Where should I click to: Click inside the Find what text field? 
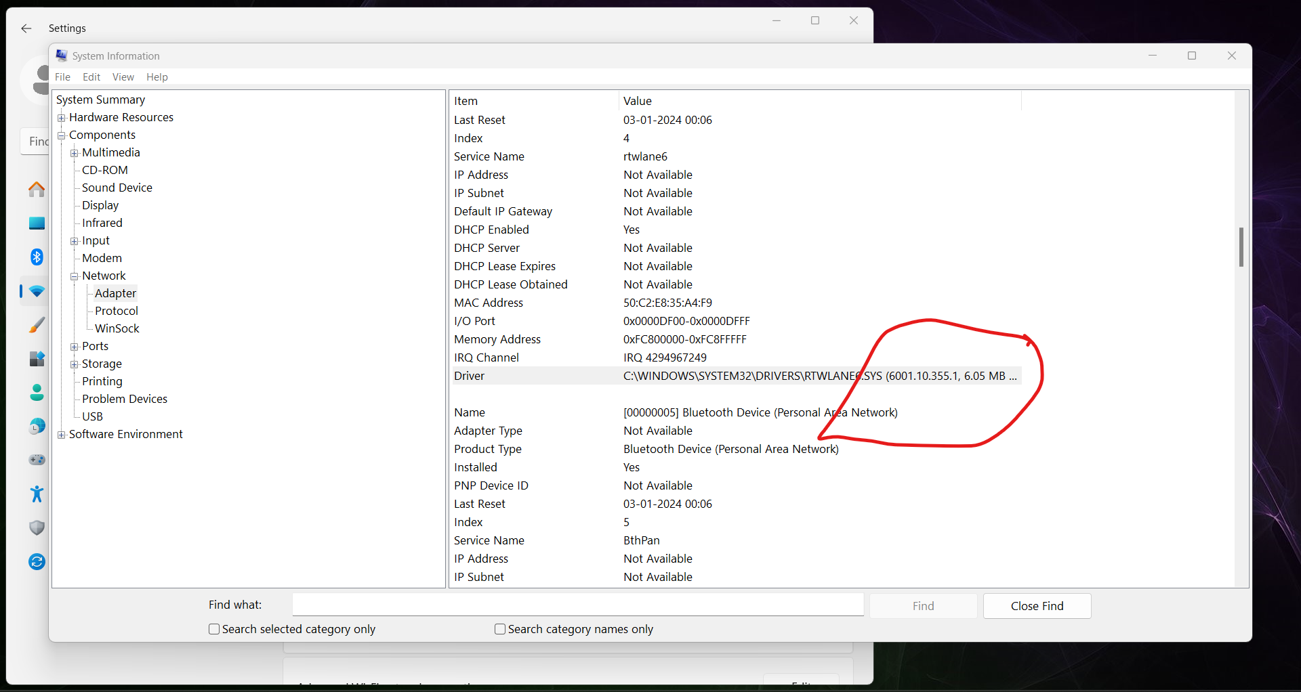[x=577, y=604]
